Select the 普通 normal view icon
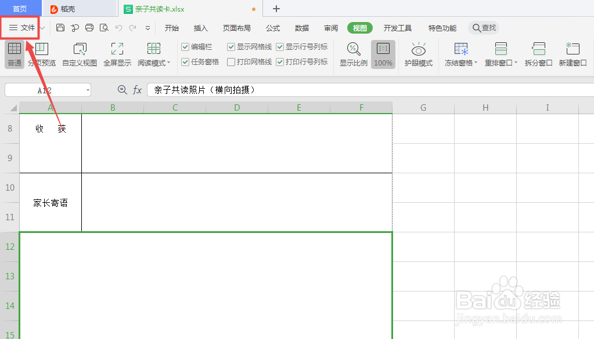594x339 pixels. point(15,54)
